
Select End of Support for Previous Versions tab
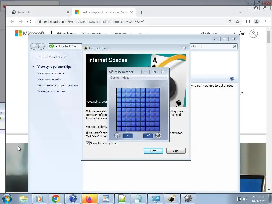[104, 12]
